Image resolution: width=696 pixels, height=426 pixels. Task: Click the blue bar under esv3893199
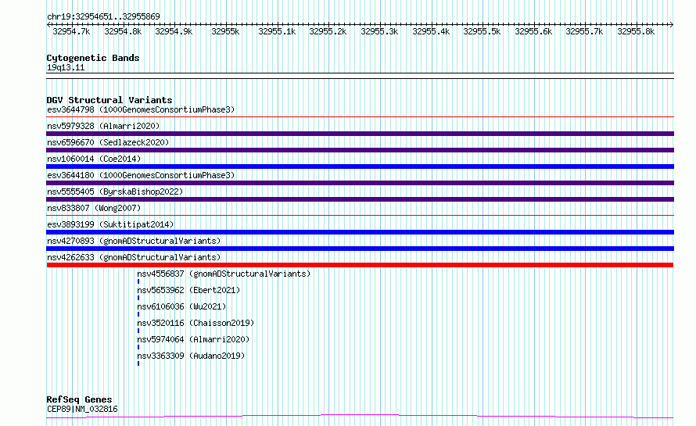tap(360, 232)
